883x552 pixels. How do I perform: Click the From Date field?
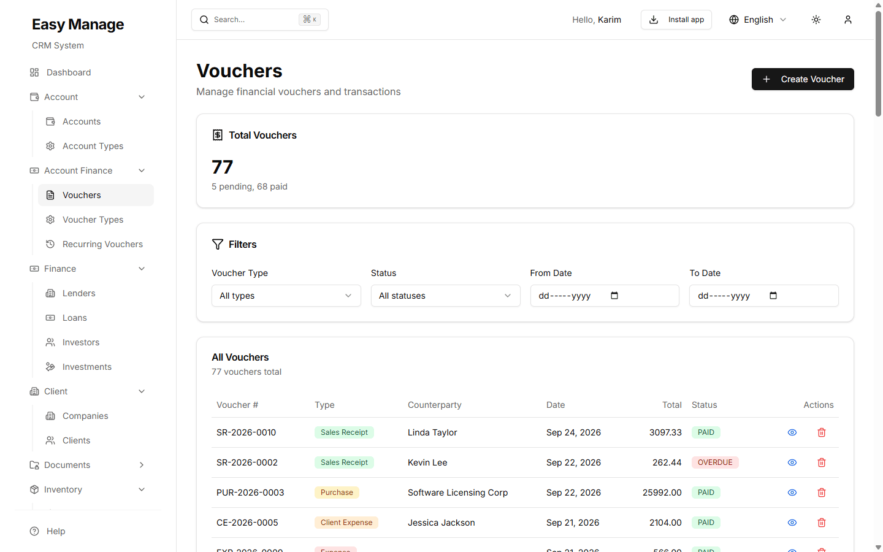(x=605, y=296)
